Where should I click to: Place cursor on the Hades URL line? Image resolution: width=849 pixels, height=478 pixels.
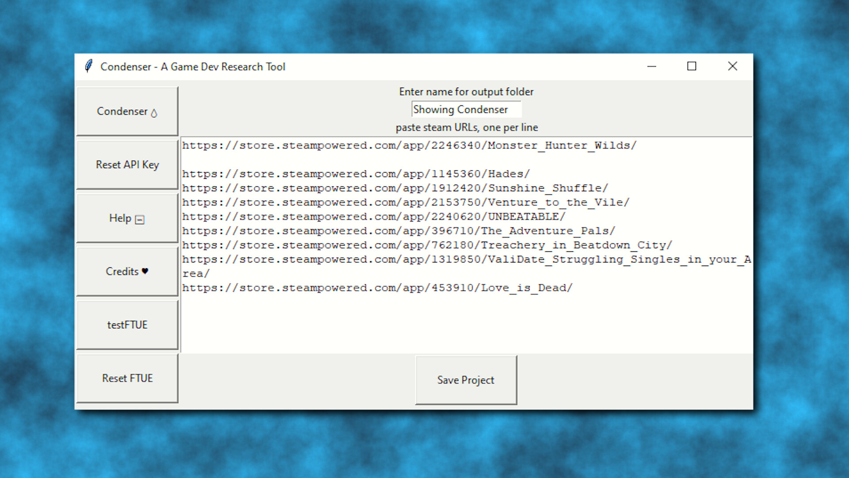[356, 173]
